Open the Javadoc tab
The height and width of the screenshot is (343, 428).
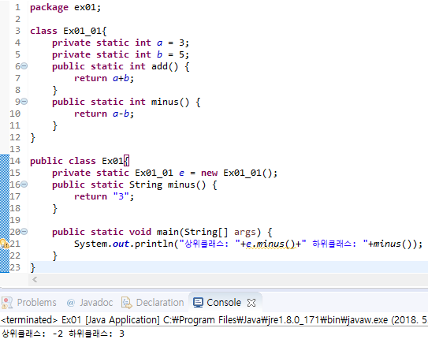tap(90, 302)
